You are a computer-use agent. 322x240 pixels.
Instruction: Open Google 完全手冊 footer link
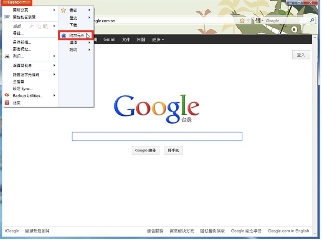[x=246, y=231]
